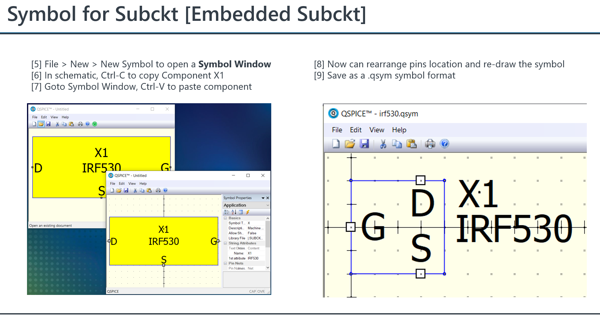Click the Descripti... Machine value

tap(256, 228)
